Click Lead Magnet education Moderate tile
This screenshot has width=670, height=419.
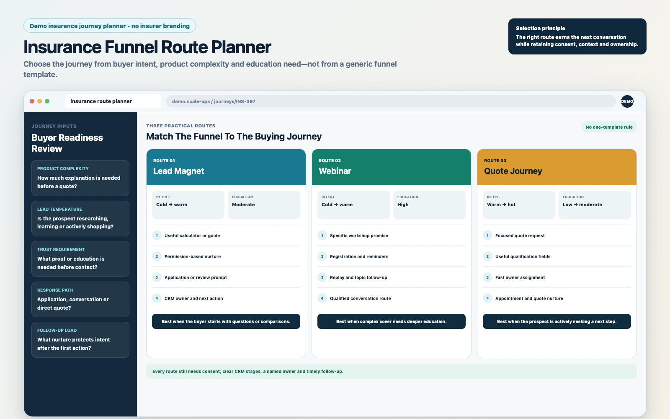(264, 205)
